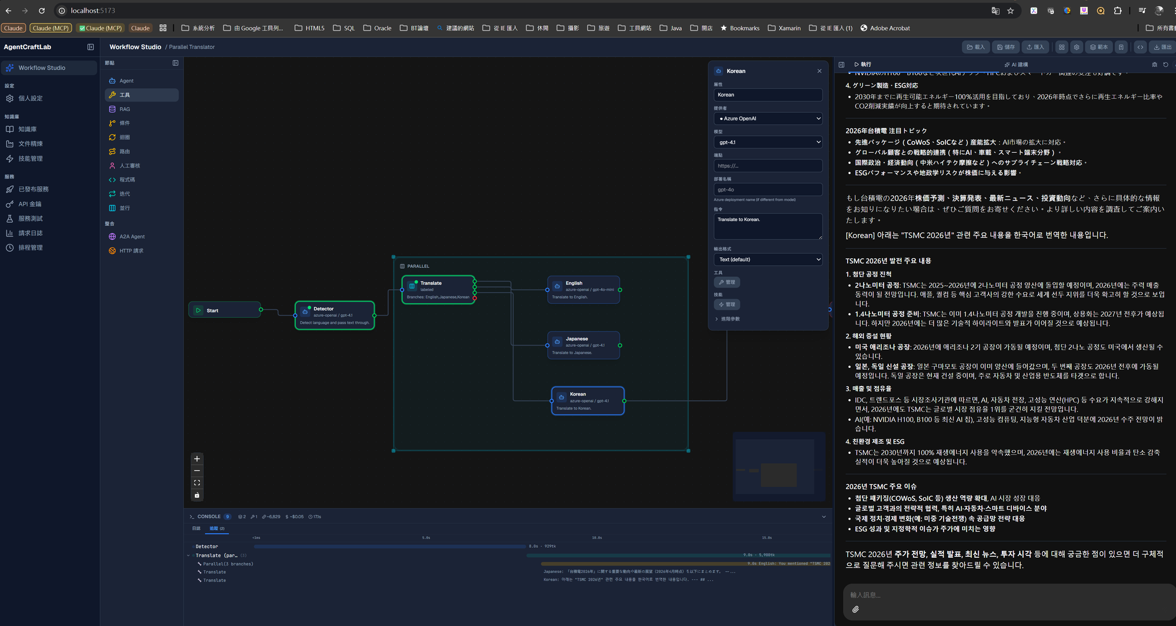This screenshot has width=1176, height=626.
Task: Click the HTTP 請求 node icon
Action: tap(112, 250)
